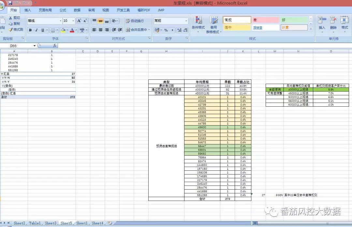Open Format as Table (套用表格格式)
This screenshot has height=227, width=352.
click(213, 25)
